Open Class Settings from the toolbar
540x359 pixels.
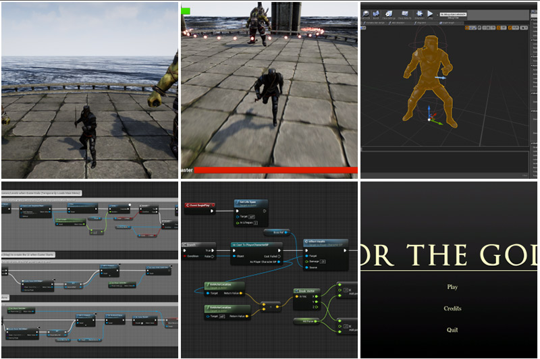tap(389, 14)
